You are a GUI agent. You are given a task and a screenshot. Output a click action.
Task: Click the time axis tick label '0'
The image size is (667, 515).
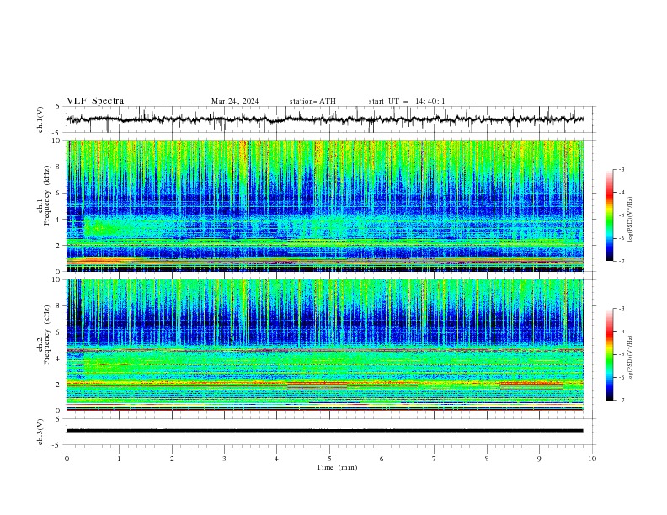(x=67, y=459)
